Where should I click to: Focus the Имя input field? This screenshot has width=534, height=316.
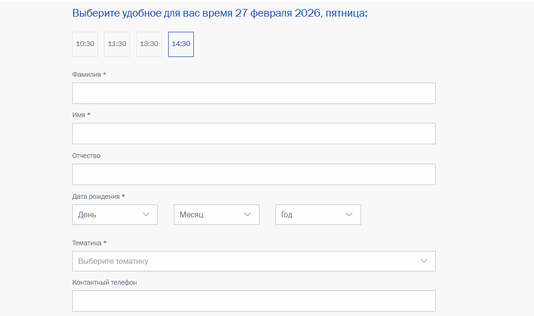pyautogui.click(x=254, y=134)
